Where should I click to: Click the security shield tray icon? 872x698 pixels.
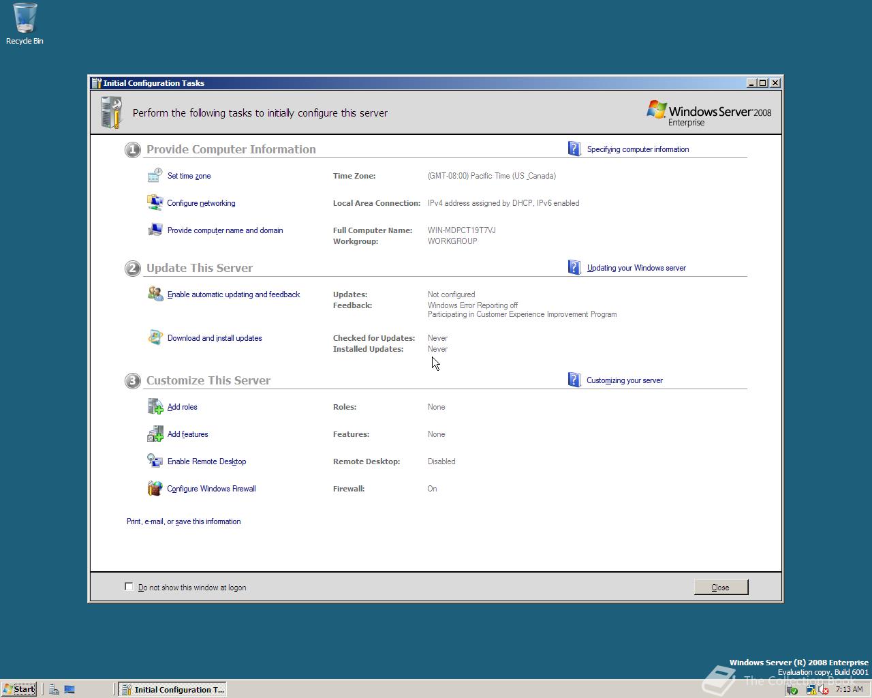click(792, 689)
